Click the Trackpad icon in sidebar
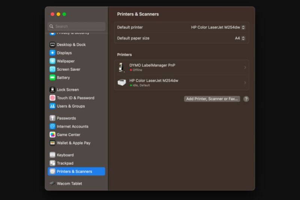The width and height of the screenshot is (300, 200). tap(52, 163)
